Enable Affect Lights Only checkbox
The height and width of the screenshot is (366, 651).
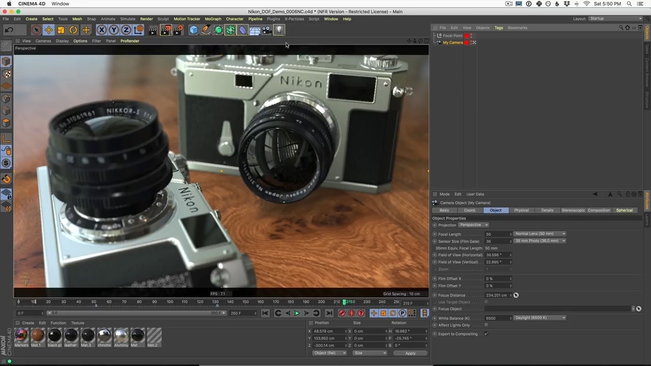coord(486,325)
